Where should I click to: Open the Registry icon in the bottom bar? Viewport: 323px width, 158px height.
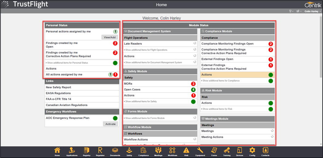(x=87, y=151)
